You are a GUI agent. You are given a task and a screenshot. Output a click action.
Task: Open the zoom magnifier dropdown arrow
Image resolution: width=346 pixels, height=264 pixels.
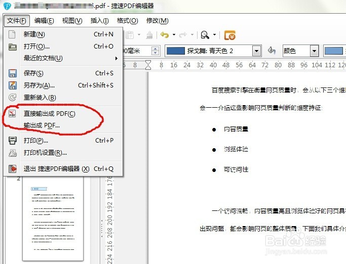click(214, 35)
